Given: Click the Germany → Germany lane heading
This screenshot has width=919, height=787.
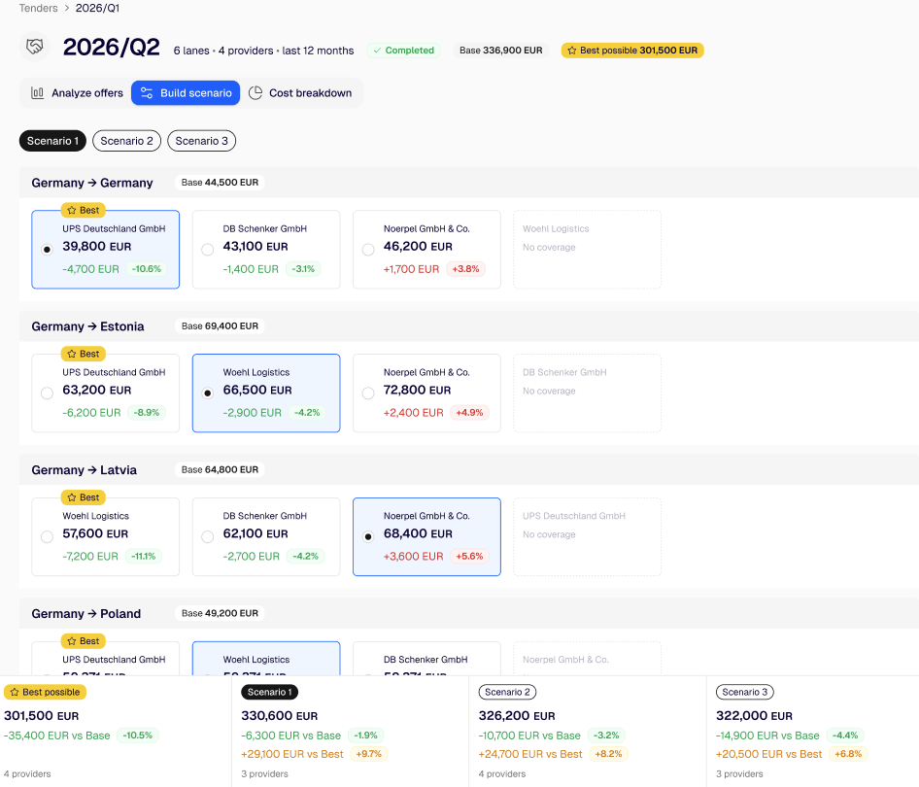Looking at the screenshot, I should (92, 183).
